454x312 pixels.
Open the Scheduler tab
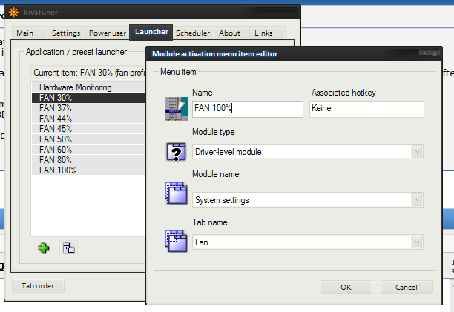coord(193,33)
